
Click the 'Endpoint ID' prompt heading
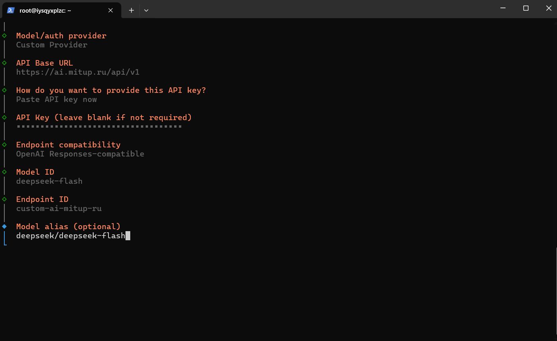tap(42, 199)
